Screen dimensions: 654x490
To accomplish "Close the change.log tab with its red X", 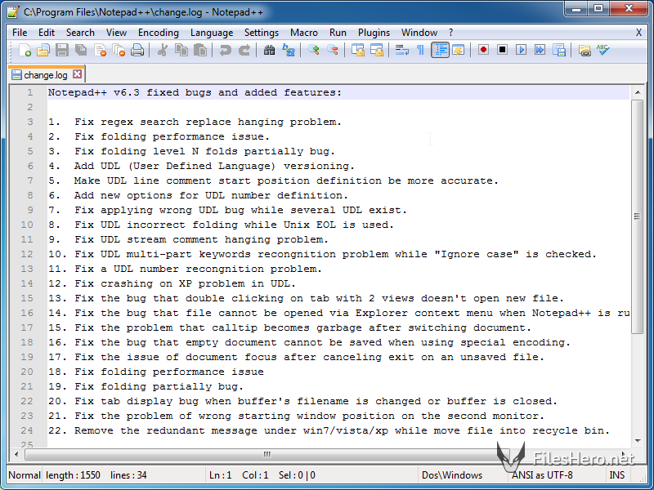I will (x=77, y=74).
